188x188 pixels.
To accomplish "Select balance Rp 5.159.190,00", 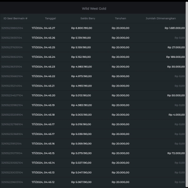I will tap(81, 47).
